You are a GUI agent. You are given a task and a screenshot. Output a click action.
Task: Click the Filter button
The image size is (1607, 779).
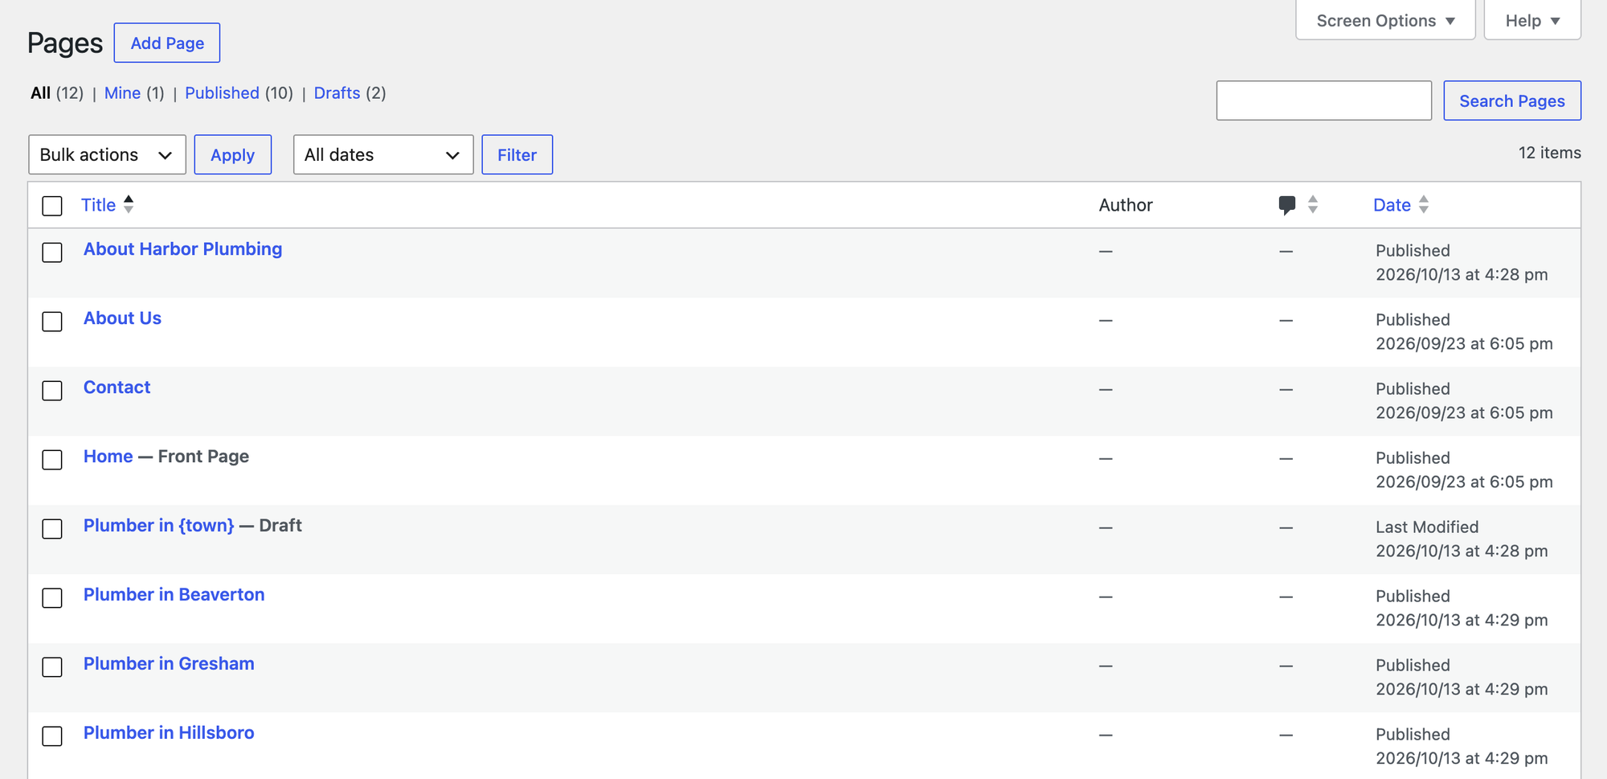[x=517, y=154]
